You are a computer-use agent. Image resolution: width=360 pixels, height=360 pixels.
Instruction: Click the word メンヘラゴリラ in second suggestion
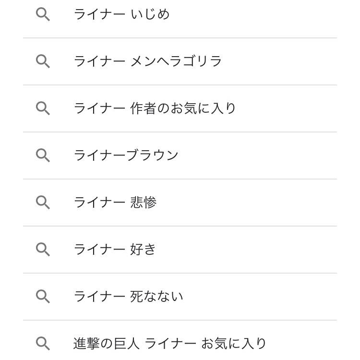pos(176,61)
